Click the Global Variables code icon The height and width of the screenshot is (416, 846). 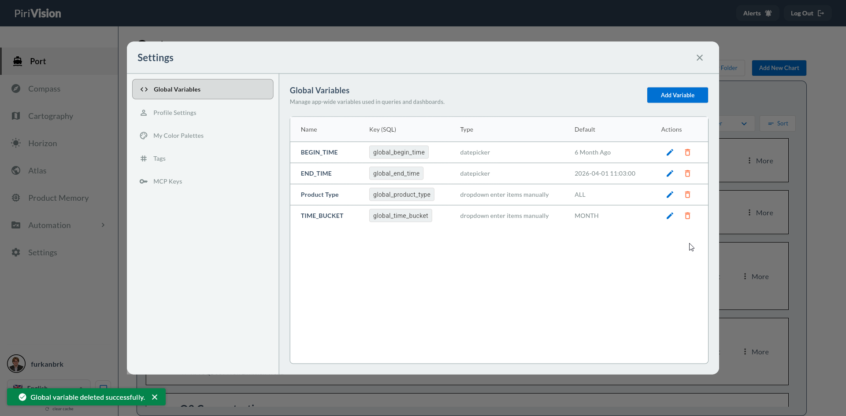click(x=144, y=89)
